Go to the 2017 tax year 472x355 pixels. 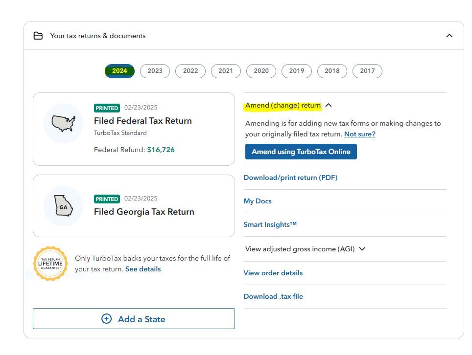368,71
